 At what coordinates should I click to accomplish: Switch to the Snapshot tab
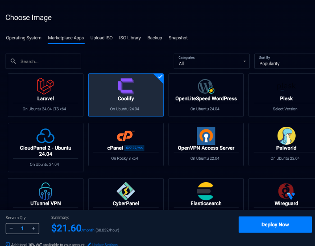click(178, 38)
